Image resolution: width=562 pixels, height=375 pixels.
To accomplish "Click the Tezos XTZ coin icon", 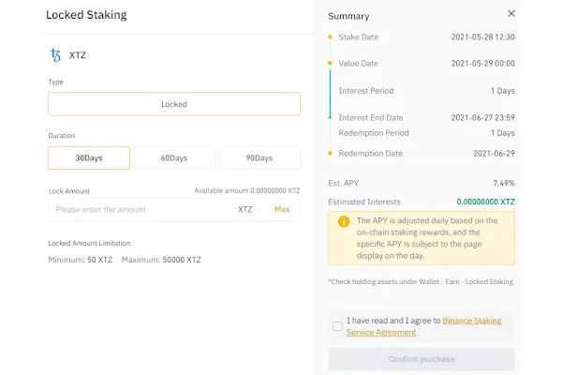I will coord(55,55).
